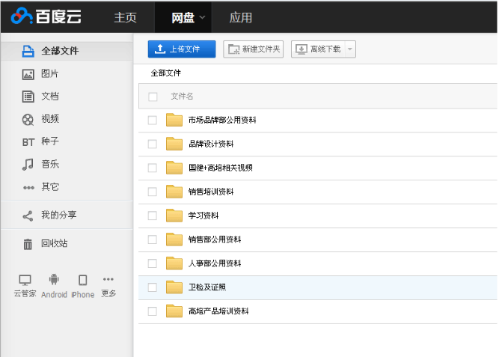Image resolution: width=499 pixels, height=357 pixels.
Task: Click the 新建文件夹 button
Action: click(x=254, y=49)
